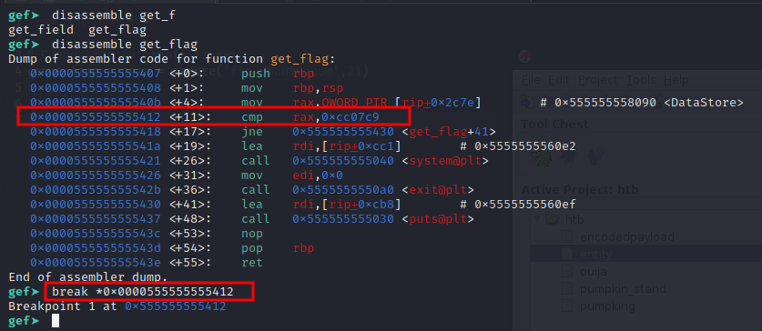Screen dimensions: 762x331
Task: Focus the empty gef prompt cursor
Action: [x=56, y=321]
